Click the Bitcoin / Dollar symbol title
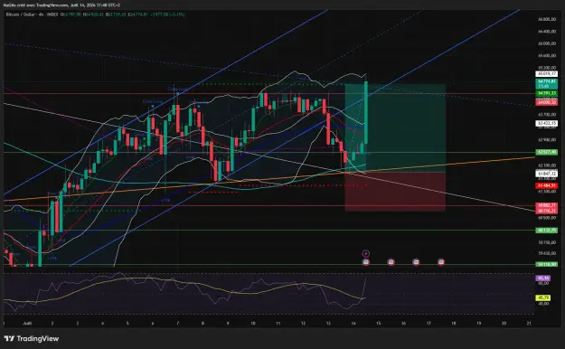Screen dimensions: 565x349 pyautogui.click(x=20, y=14)
